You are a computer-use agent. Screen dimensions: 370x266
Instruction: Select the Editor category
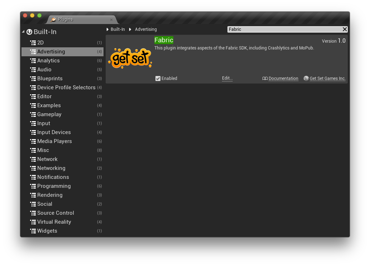(x=63, y=97)
